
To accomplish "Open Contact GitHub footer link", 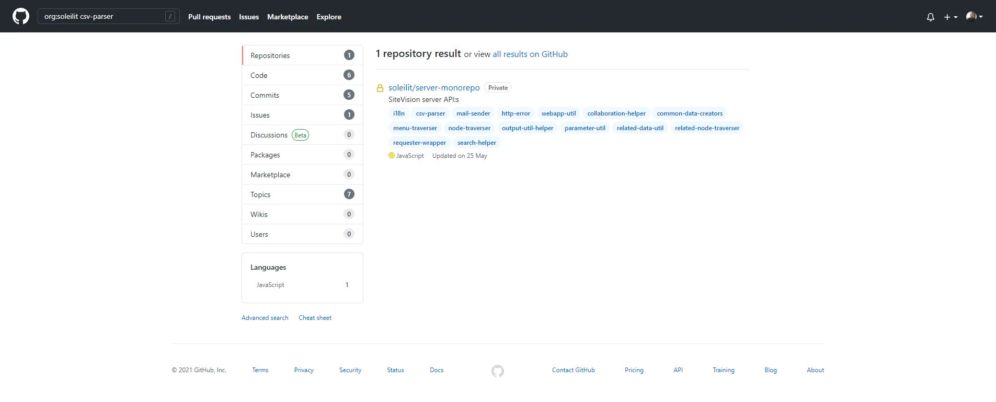I will pyautogui.click(x=574, y=370).
